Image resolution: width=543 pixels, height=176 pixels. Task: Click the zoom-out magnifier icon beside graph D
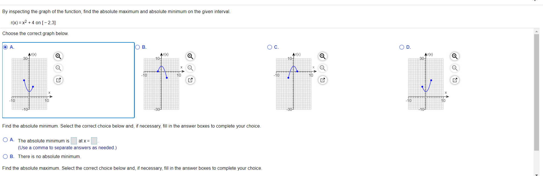click(x=454, y=68)
